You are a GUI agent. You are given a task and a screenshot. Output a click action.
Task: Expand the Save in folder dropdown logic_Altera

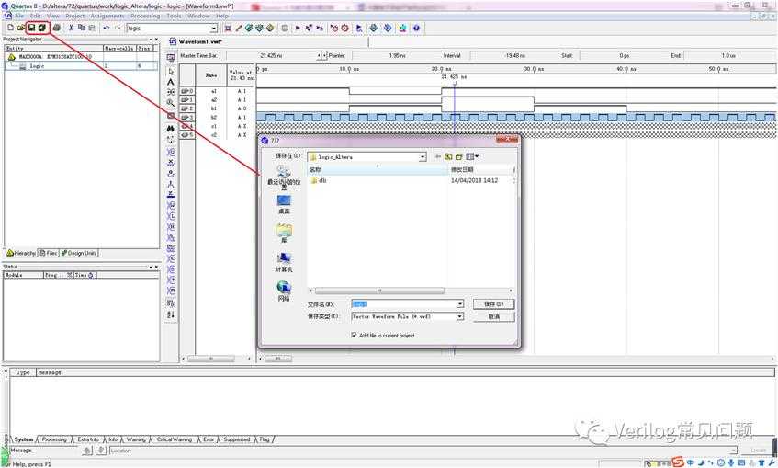(x=423, y=157)
